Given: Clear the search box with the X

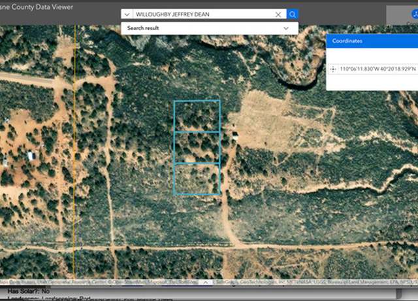Looking at the screenshot, I should pos(278,14).
